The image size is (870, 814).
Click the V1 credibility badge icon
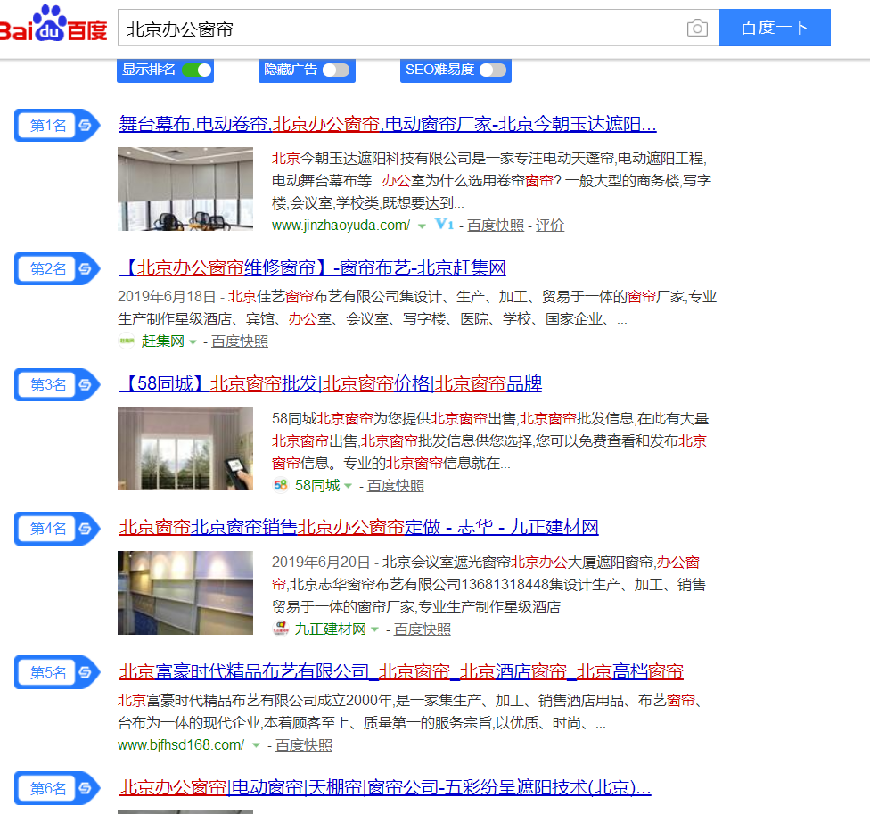pyautogui.click(x=444, y=224)
